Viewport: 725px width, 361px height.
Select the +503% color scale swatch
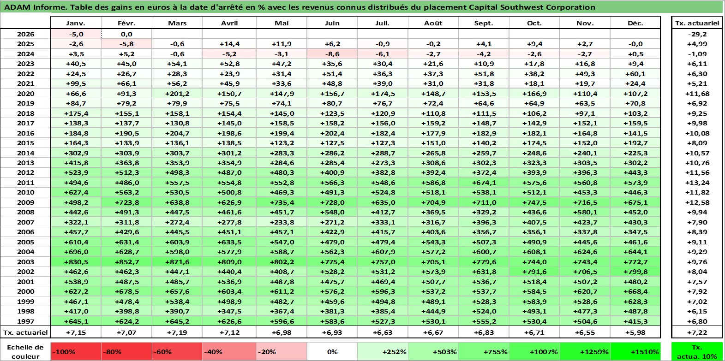(433, 351)
